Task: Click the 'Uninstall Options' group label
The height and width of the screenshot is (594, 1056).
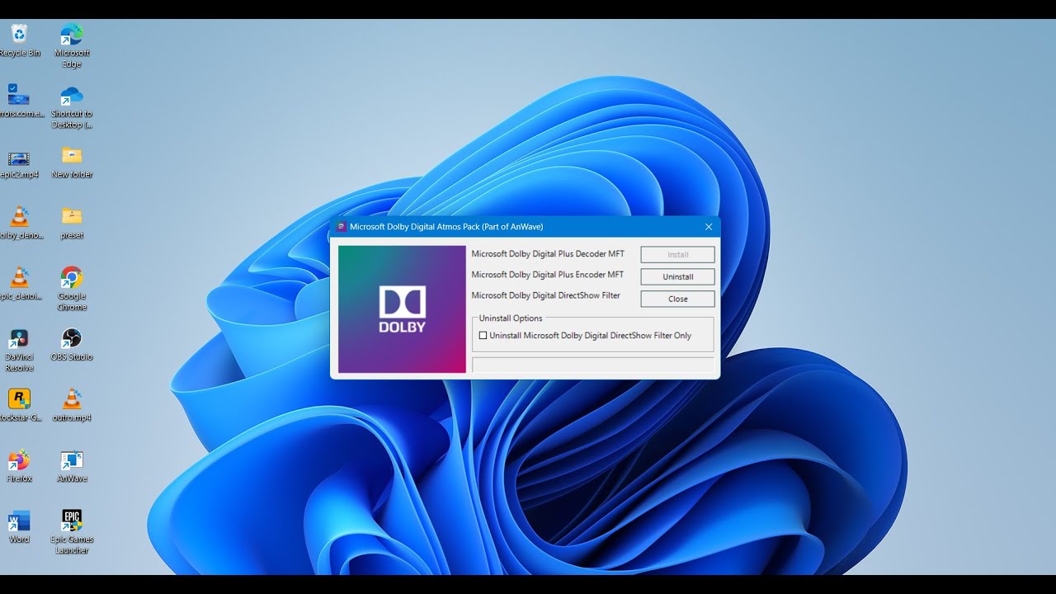Action: tap(511, 318)
